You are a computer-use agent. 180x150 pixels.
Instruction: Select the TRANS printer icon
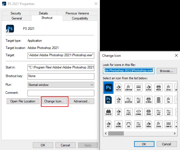pyautogui.click(x=149, y=112)
